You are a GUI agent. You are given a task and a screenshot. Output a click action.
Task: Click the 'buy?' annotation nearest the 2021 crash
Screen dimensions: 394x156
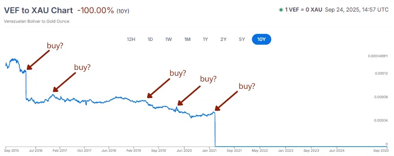(x=247, y=86)
